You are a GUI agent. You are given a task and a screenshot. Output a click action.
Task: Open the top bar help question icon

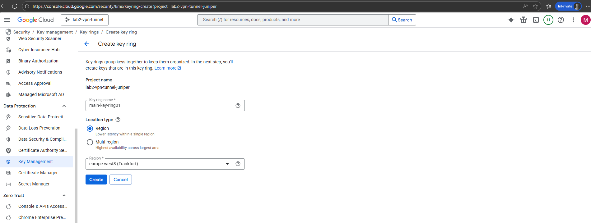(561, 20)
